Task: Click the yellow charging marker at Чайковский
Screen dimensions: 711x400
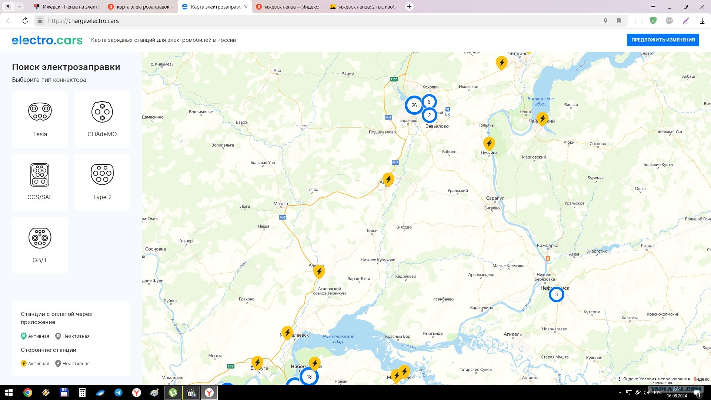Action: tap(543, 119)
